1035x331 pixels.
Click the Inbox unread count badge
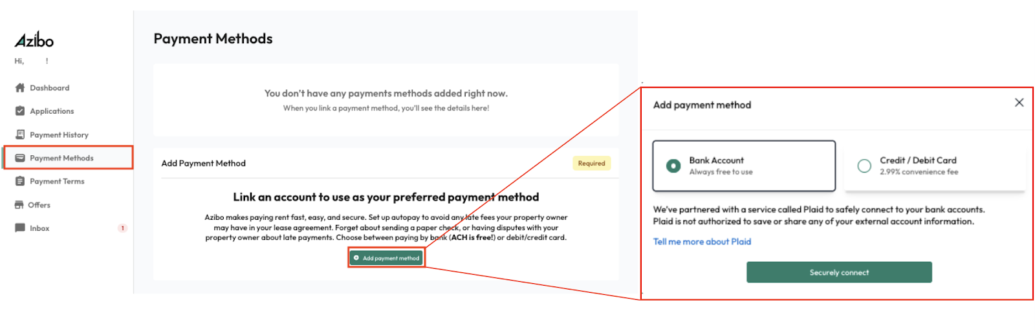coord(122,228)
